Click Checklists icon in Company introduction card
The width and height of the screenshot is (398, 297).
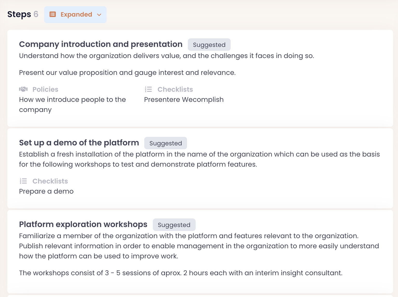click(148, 89)
